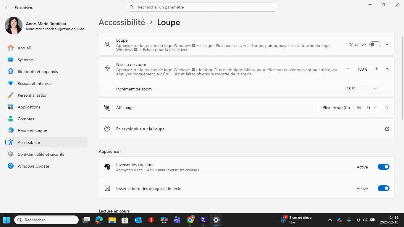Open Accueil in the sidebar
Viewport: 404px width, 227px height.
point(46,48)
